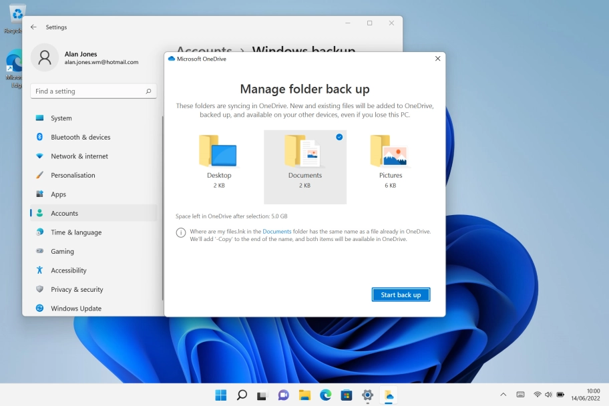The width and height of the screenshot is (609, 406).
Task: Click the Start back up button
Action: pos(401,294)
